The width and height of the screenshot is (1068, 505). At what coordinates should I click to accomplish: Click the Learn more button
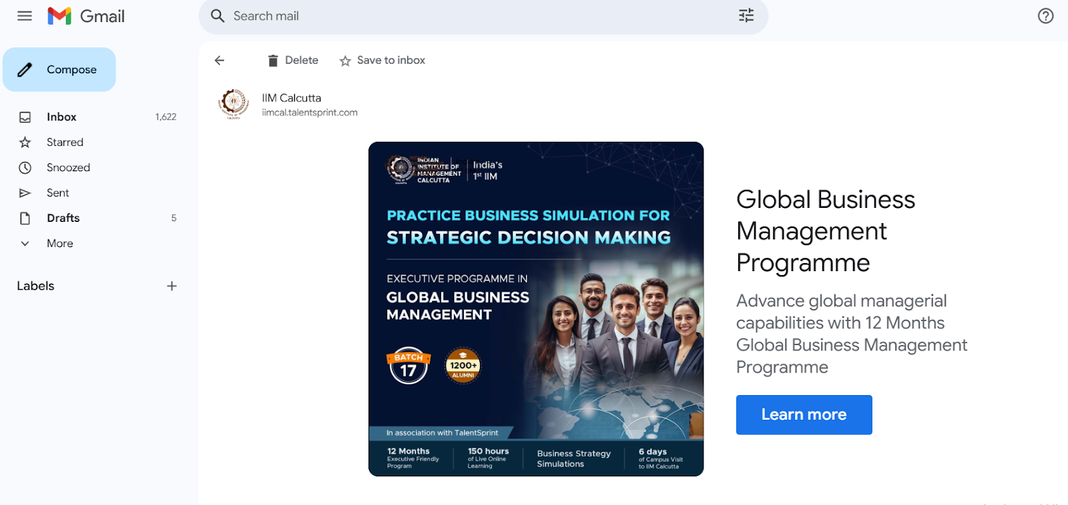coord(804,414)
